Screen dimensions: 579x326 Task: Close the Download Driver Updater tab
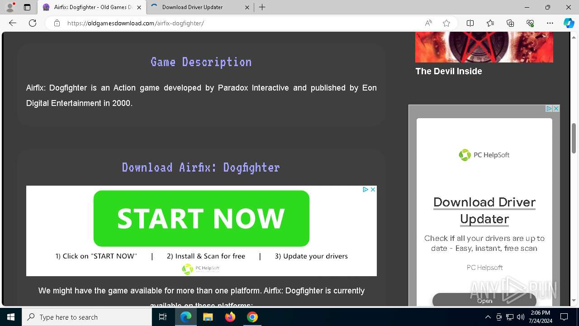247,7
